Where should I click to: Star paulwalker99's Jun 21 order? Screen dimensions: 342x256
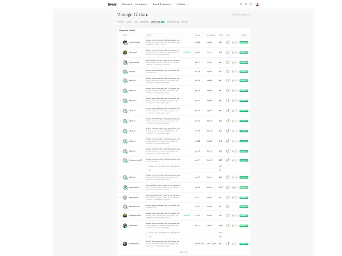coord(119,62)
